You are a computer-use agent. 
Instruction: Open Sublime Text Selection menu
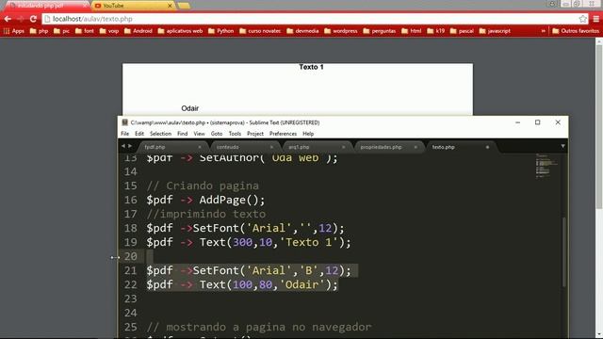tap(160, 134)
